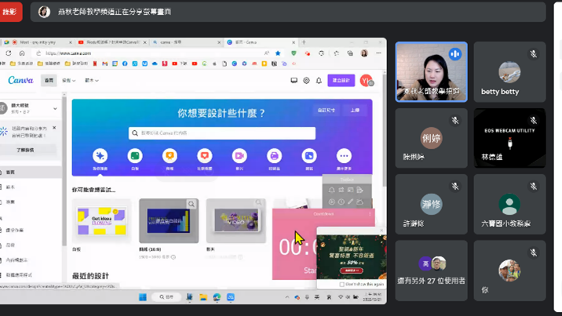Expand the third Canva top-nav dropdown
Viewport: 562px width, 316px height.
[x=91, y=81]
